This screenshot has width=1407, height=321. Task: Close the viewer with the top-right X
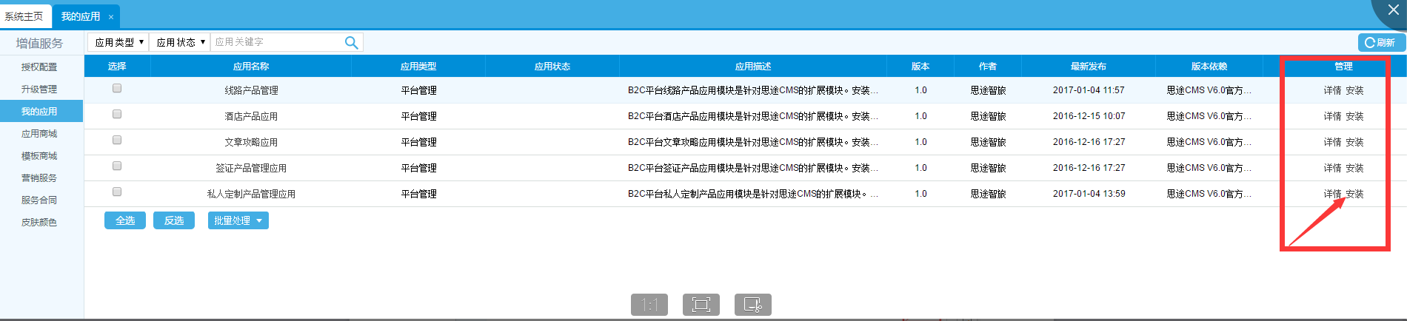[1393, 10]
